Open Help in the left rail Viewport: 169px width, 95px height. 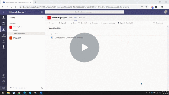[x=3, y=82]
